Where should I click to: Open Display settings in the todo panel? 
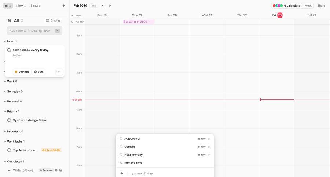coord(54,20)
